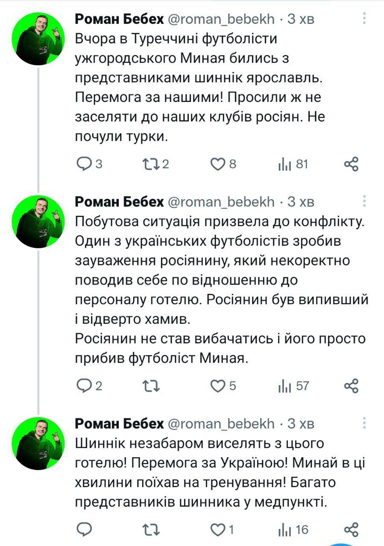Image resolution: width=384 pixels, height=546 pixels.
Task: Open more options on the third tweet
Action: click(x=364, y=423)
